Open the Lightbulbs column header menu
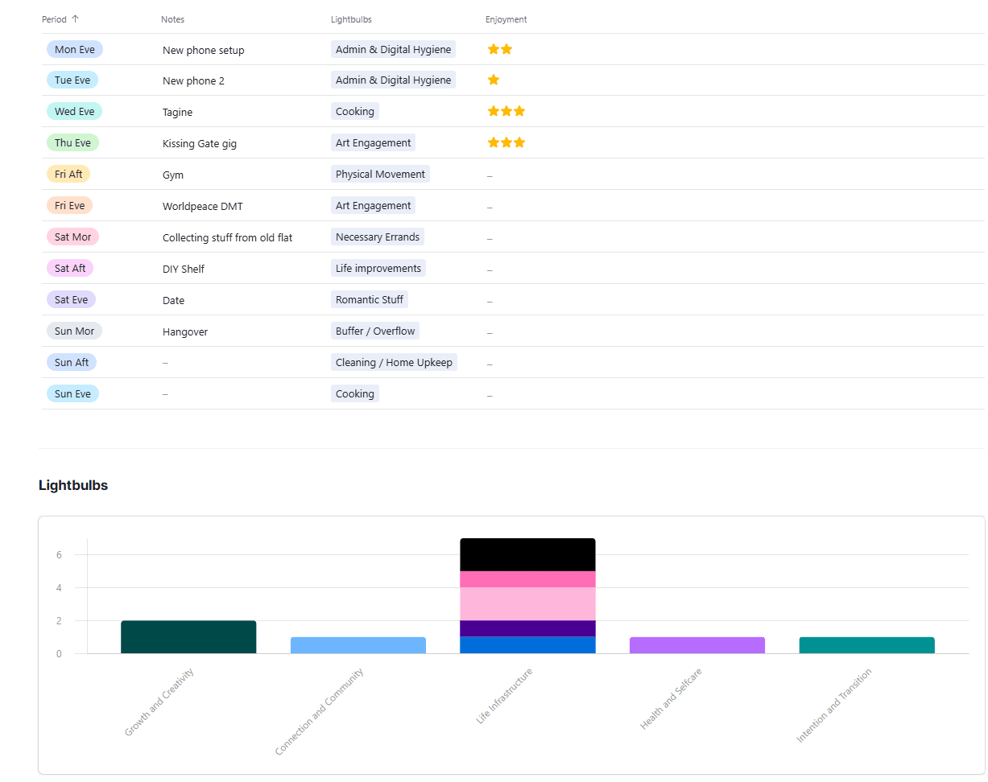Viewport: 988px width, 782px height. (351, 19)
